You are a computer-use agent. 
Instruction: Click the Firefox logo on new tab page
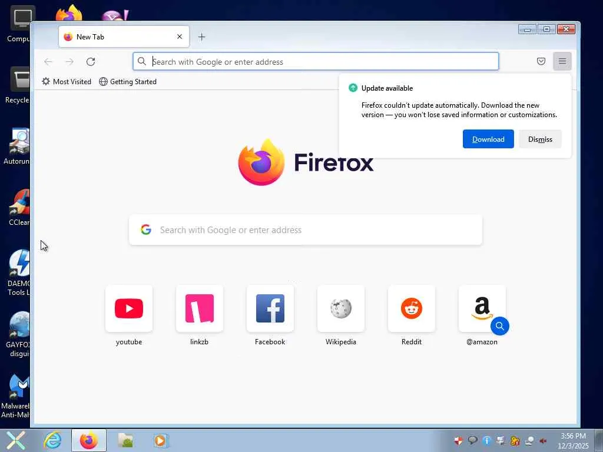261,162
